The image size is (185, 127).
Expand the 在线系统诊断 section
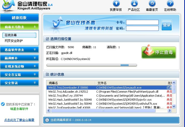[x=19, y=66]
